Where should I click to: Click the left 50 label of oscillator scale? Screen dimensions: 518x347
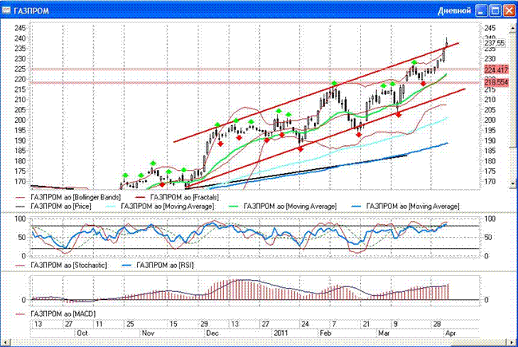22,237
